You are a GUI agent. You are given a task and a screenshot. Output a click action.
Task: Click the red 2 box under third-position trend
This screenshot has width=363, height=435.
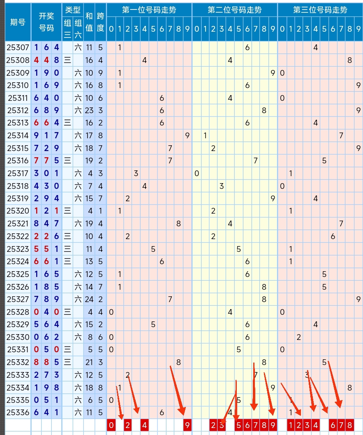click(x=299, y=425)
